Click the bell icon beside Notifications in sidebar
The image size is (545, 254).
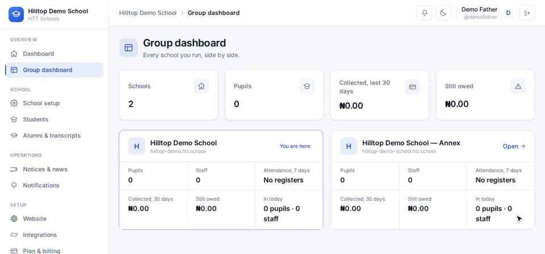click(14, 185)
